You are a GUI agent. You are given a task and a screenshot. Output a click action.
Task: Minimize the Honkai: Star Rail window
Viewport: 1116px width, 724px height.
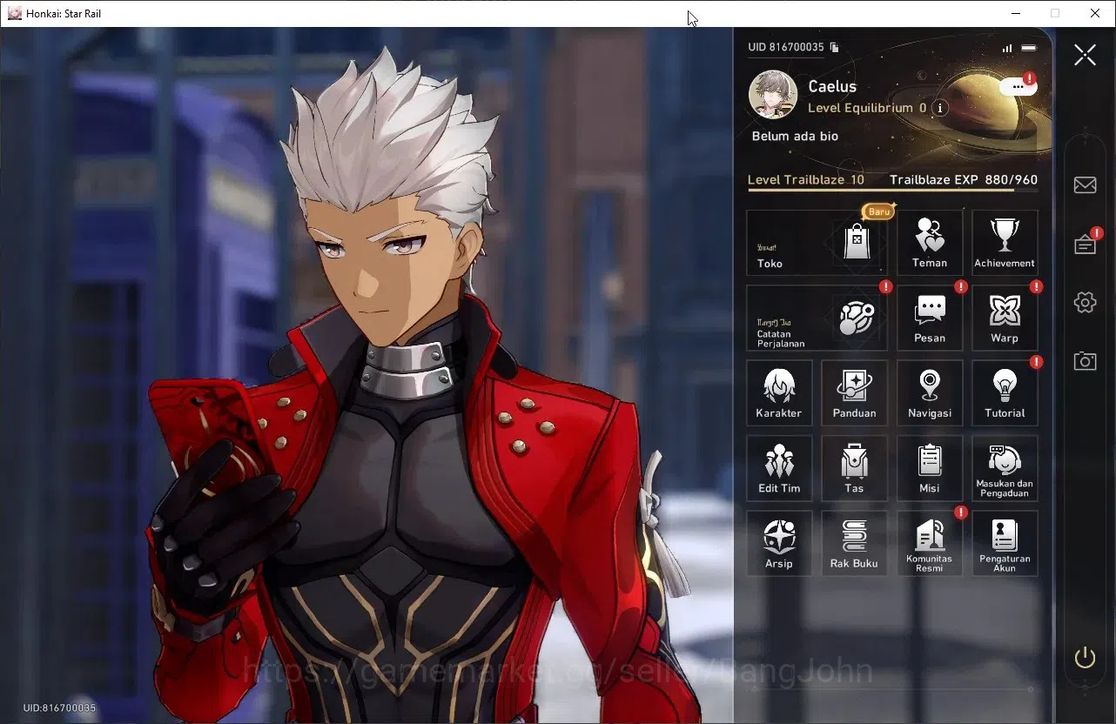coord(1016,13)
